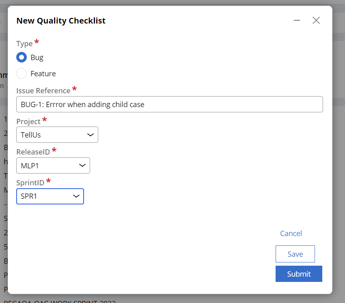Image resolution: width=345 pixels, height=303 pixels.
Task: Click the Cancel link
Action: pyautogui.click(x=291, y=233)
